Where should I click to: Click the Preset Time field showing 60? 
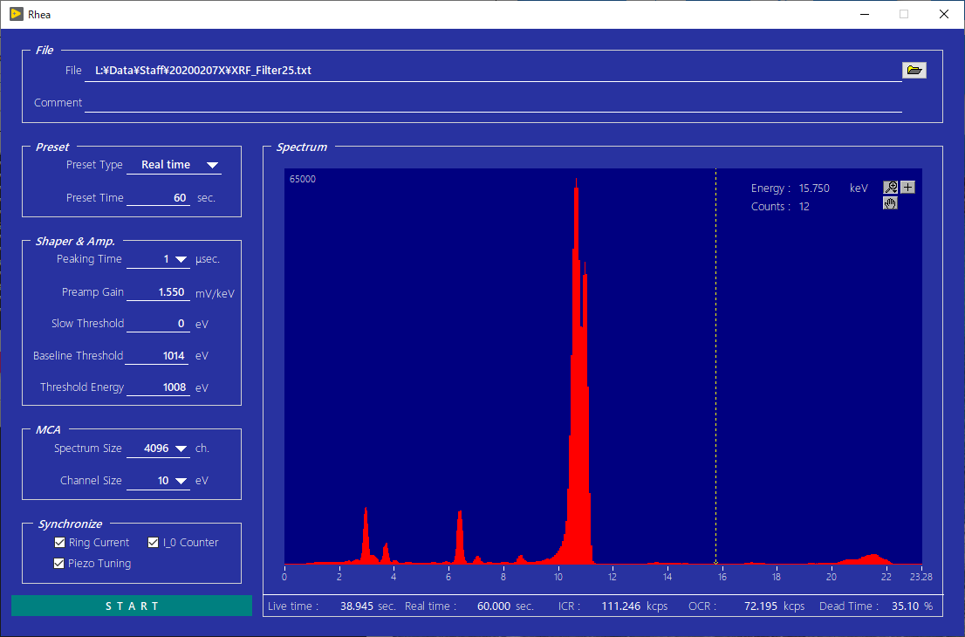coord(158,197)
